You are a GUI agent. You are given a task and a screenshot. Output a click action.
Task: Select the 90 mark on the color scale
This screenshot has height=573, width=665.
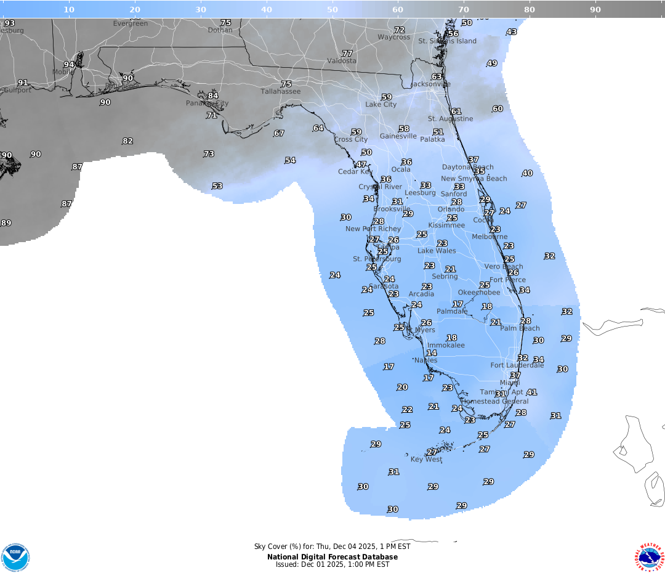click(595, 9)
